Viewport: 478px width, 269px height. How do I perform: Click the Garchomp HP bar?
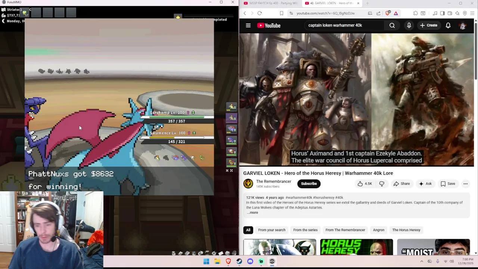(x=177, y=117)
